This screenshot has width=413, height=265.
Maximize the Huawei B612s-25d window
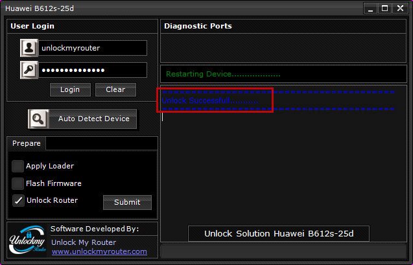click(x=385, y=8)
